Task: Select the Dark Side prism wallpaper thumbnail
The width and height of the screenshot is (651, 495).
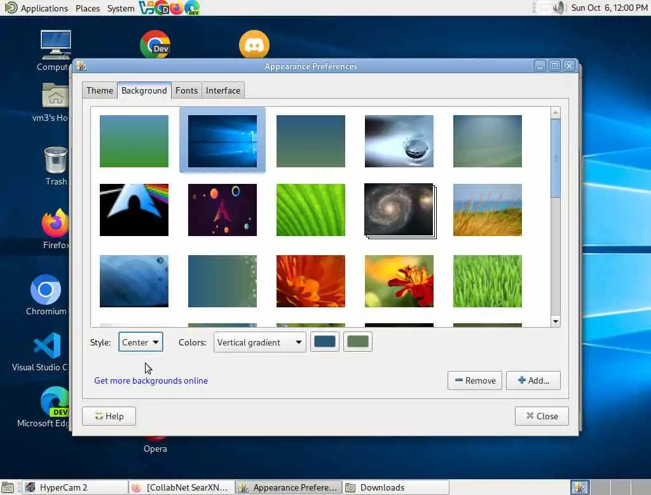Action: coord(134,210)
